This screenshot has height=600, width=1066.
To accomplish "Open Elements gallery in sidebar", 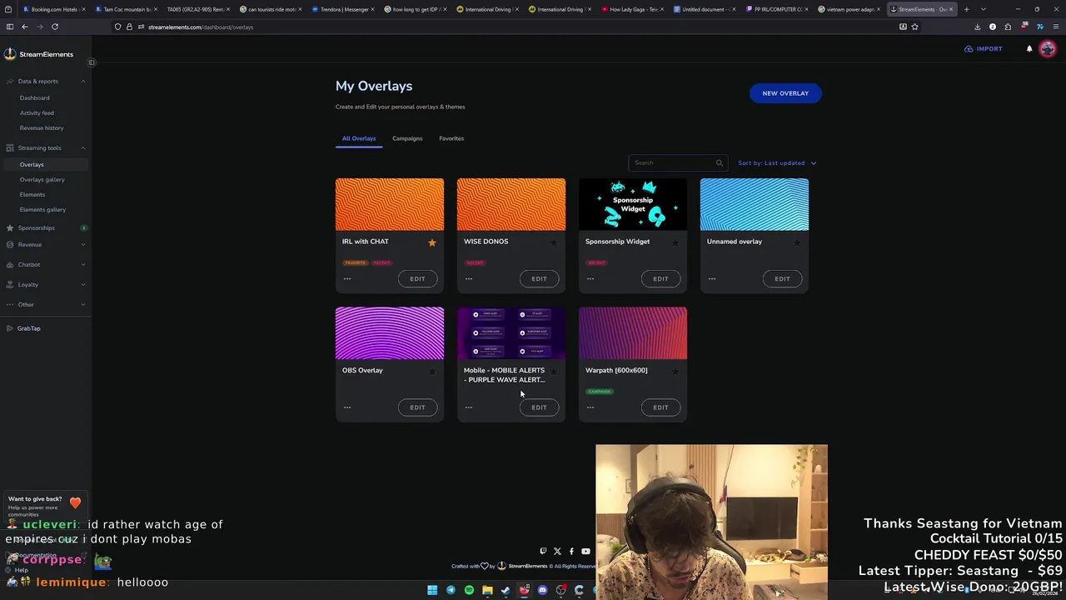I will (42, 210).
